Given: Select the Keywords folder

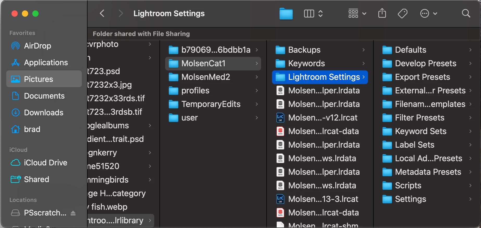Looking at the screenshot, I should (x=320, y=63).
